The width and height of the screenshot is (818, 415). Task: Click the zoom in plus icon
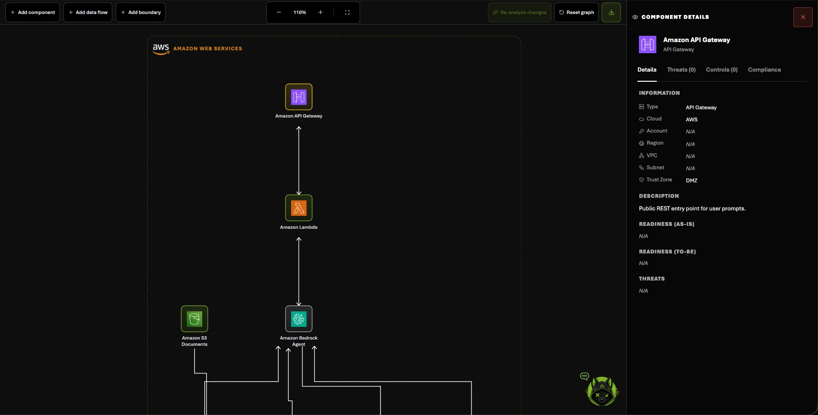(x=320, y=13)
